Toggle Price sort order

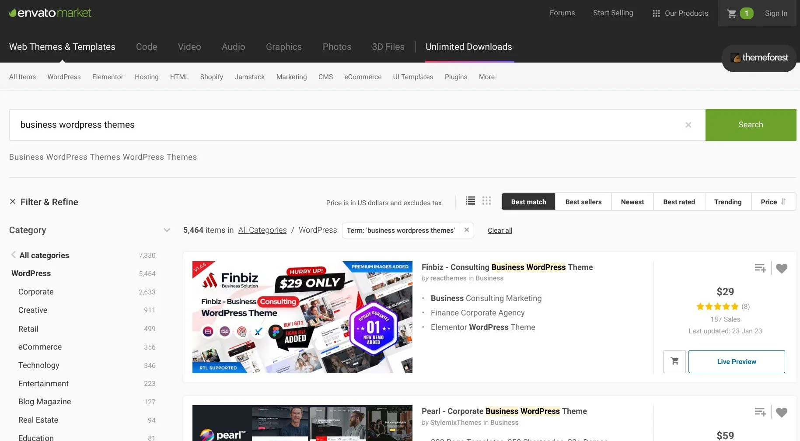tap(773, 202)
